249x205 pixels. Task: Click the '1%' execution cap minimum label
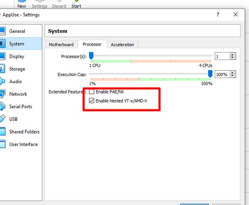92,83
